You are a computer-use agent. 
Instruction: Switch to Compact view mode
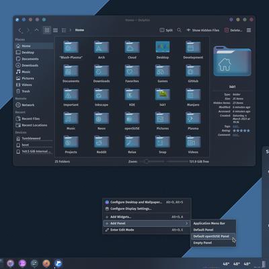tap(55, 30)
